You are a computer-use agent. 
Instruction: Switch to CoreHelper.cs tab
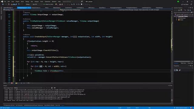coord(80,8)
